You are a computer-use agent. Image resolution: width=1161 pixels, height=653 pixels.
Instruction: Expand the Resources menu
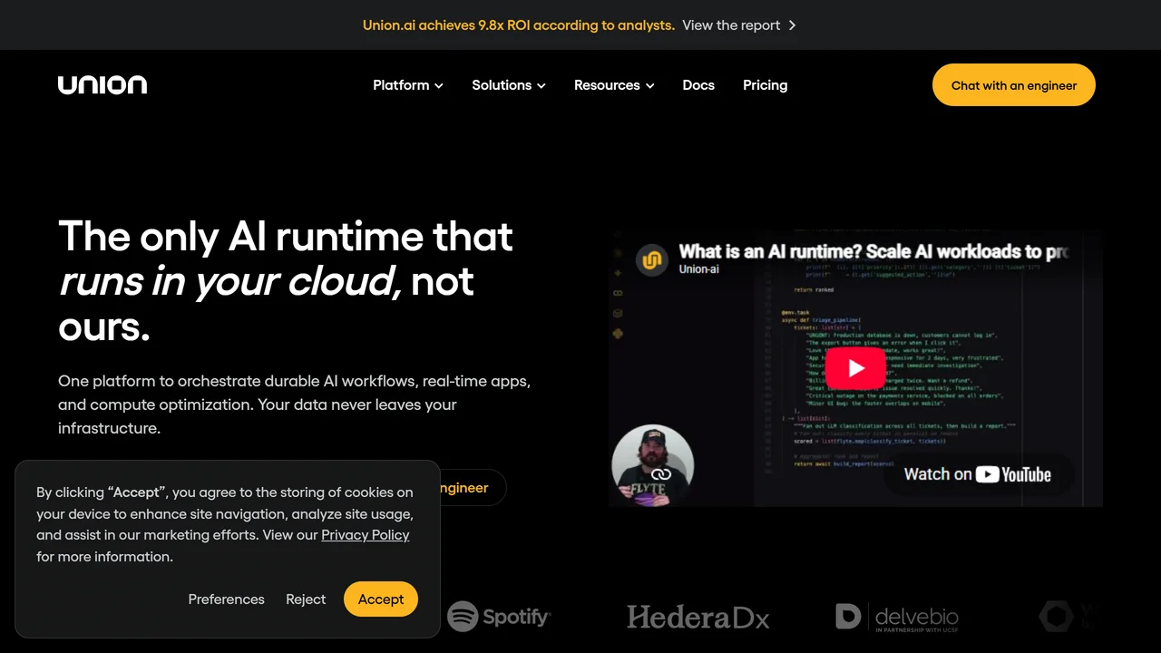click(614, 85)
